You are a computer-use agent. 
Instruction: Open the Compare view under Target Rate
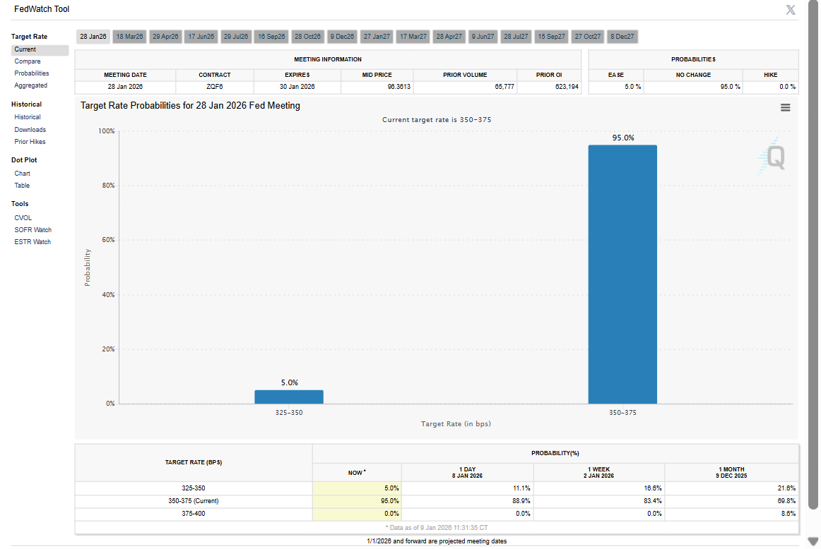tap(28, 61)
